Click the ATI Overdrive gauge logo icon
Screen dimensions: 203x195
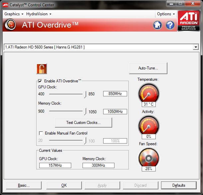[x=10, y=25]
